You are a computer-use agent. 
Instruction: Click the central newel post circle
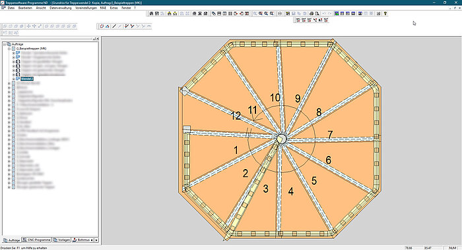click(282, 139)
